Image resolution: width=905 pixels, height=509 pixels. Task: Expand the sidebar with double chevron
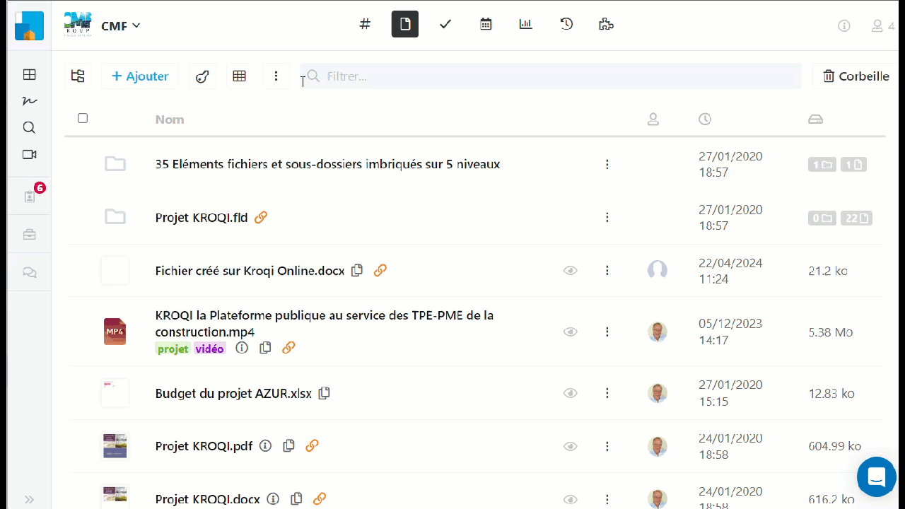[x=29, y=499]
